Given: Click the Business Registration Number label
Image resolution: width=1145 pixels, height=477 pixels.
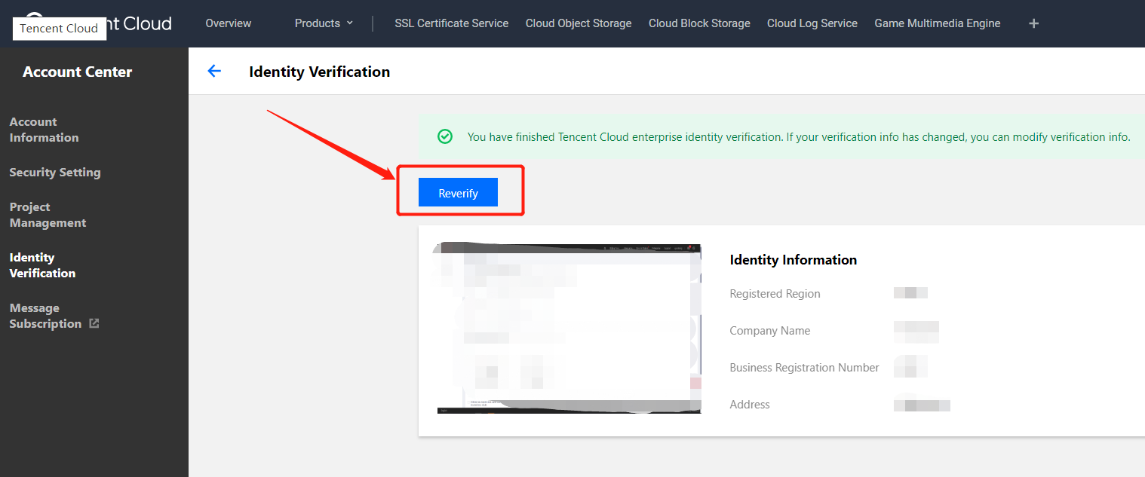Looking at the screenshot, I should tap(804, 368).
